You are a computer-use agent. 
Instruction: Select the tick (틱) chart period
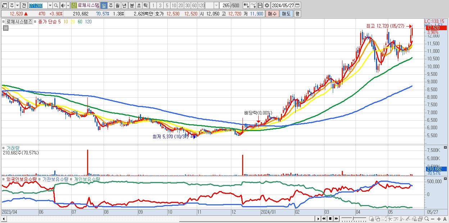145,5
